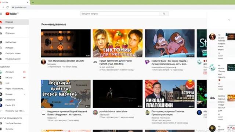The height and width of the screenshot is (132, 235).
Task: Click netstalkers avatar in sidebar
Action: pyautogui.click(x=1, y=100)
